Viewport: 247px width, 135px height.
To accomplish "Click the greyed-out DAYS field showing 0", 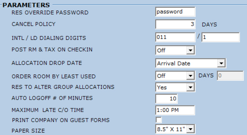I will coord(230,76).
